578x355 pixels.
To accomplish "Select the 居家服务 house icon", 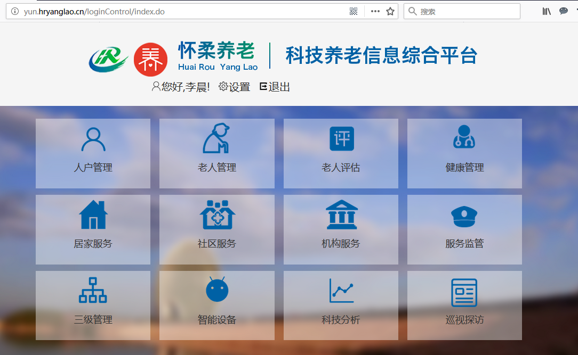I will coord(93,215).
